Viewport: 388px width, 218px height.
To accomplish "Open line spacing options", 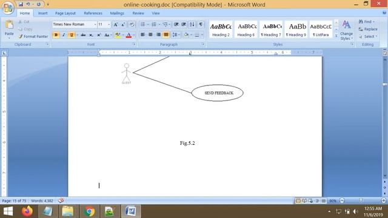I will [176, 35].
